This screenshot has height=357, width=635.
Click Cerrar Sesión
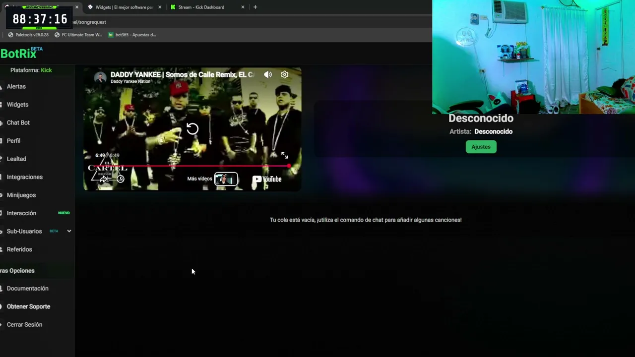24,325
